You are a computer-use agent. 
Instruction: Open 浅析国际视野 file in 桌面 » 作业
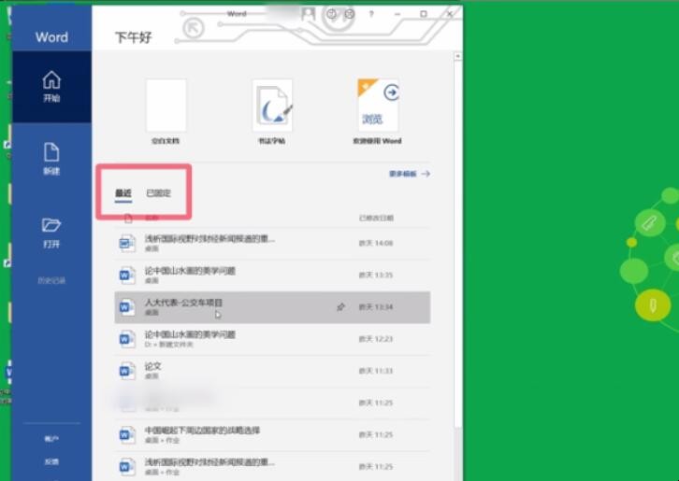[x=272, y=467]
